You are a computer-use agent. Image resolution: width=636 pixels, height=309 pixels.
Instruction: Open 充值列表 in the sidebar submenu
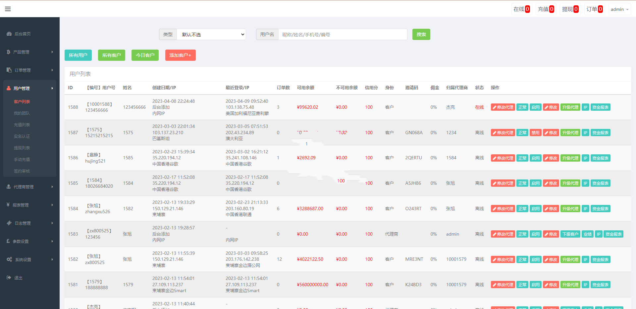[22, 125]
